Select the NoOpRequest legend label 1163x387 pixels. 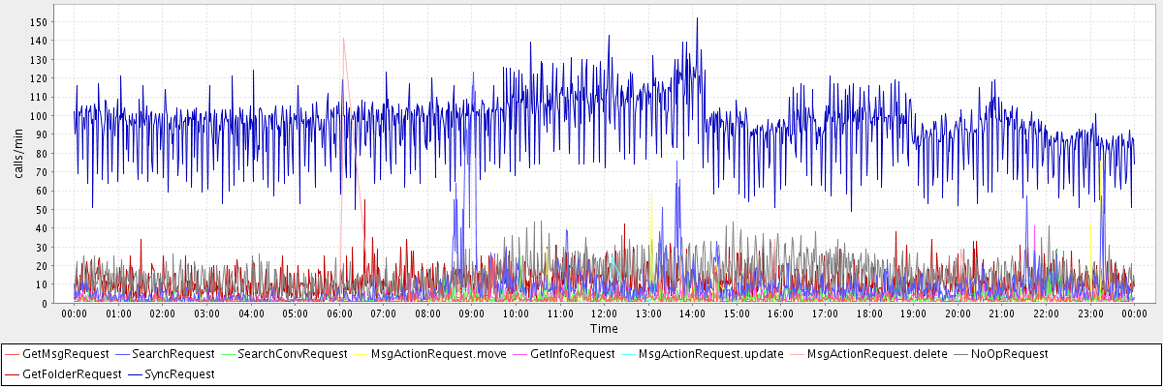pos(1008,354)
